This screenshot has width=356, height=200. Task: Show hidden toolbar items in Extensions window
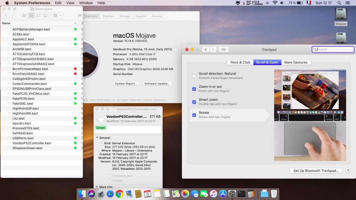pos(79,15)
